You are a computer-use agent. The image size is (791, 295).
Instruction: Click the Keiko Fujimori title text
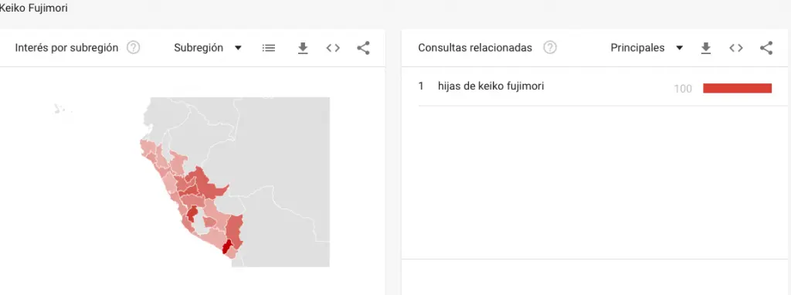point(33,8)
